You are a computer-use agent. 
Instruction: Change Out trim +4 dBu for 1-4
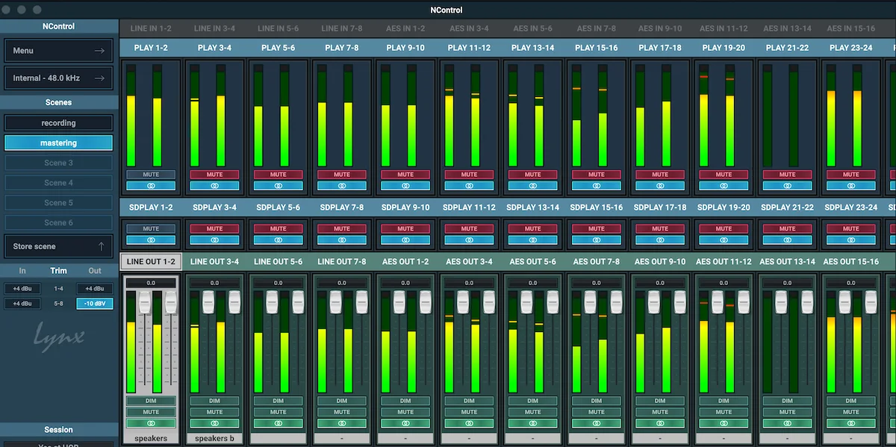pyautogui.click(x=94, y=289)
